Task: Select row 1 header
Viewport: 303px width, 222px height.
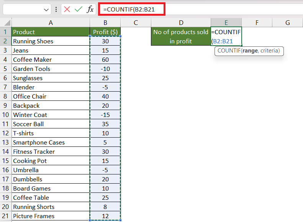Action: 5,32
